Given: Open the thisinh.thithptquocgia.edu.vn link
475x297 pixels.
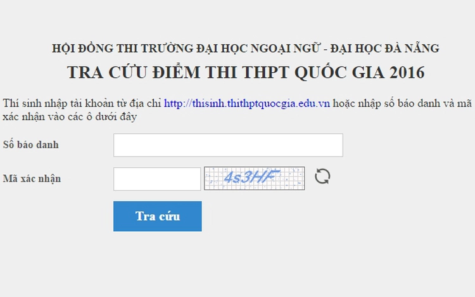Looking at the screenshot, I should point(246,104).
